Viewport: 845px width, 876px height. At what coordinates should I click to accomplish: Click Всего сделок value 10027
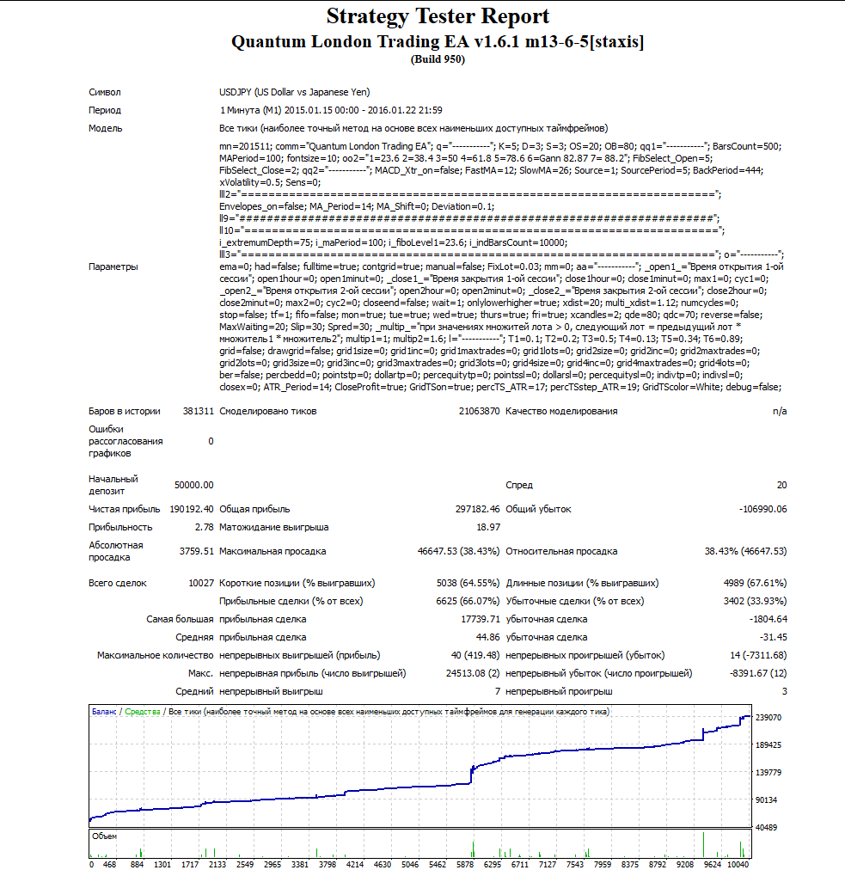point(201,583)
